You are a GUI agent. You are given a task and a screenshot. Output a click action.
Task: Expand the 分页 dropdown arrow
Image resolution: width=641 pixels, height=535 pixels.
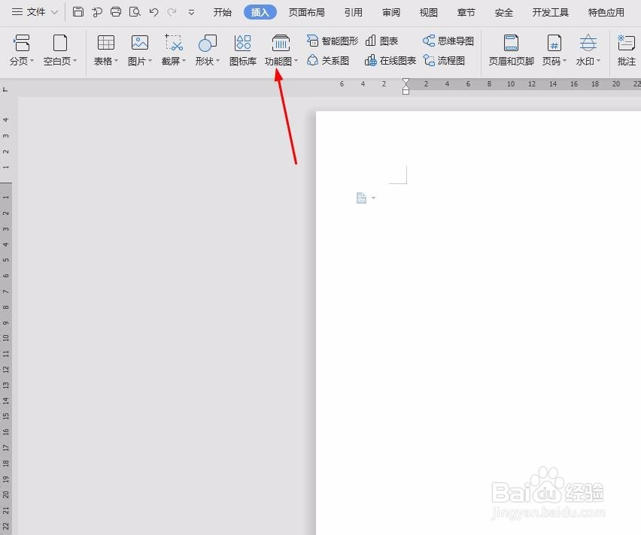point(32,61)
